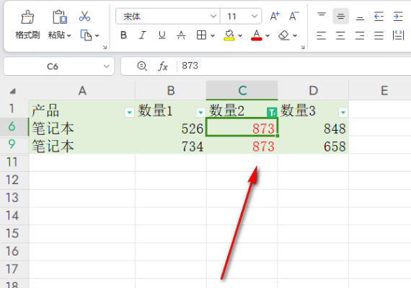Screen dimensions: 411x288
Task: Open the 产品 filter dropdown
Action: click(x=129, y=113)
